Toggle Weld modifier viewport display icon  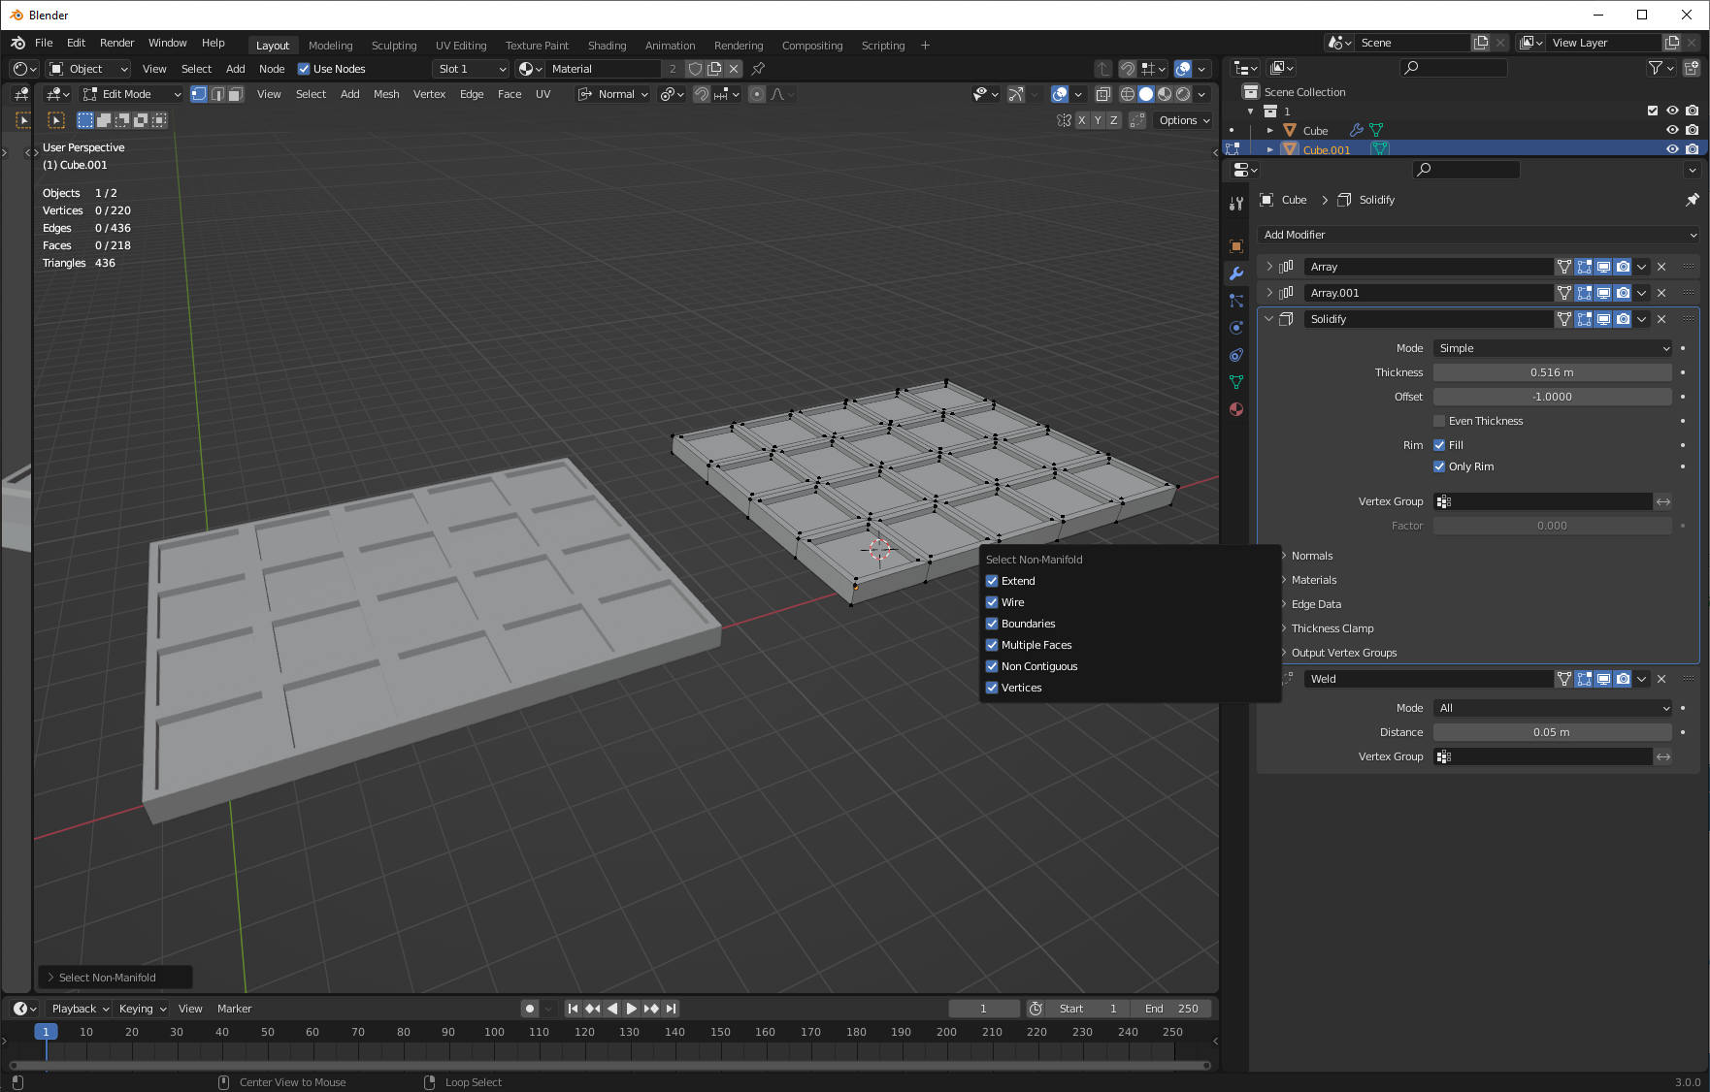point(1603,679)
